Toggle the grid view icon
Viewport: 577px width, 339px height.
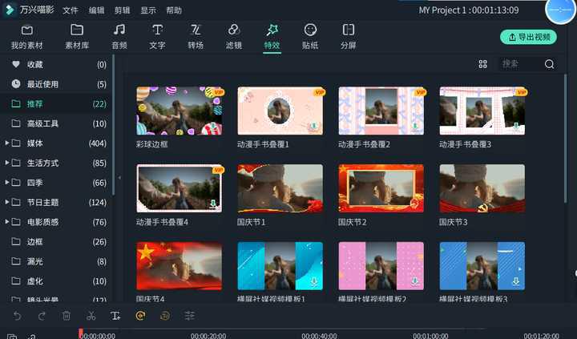(482, 64)
